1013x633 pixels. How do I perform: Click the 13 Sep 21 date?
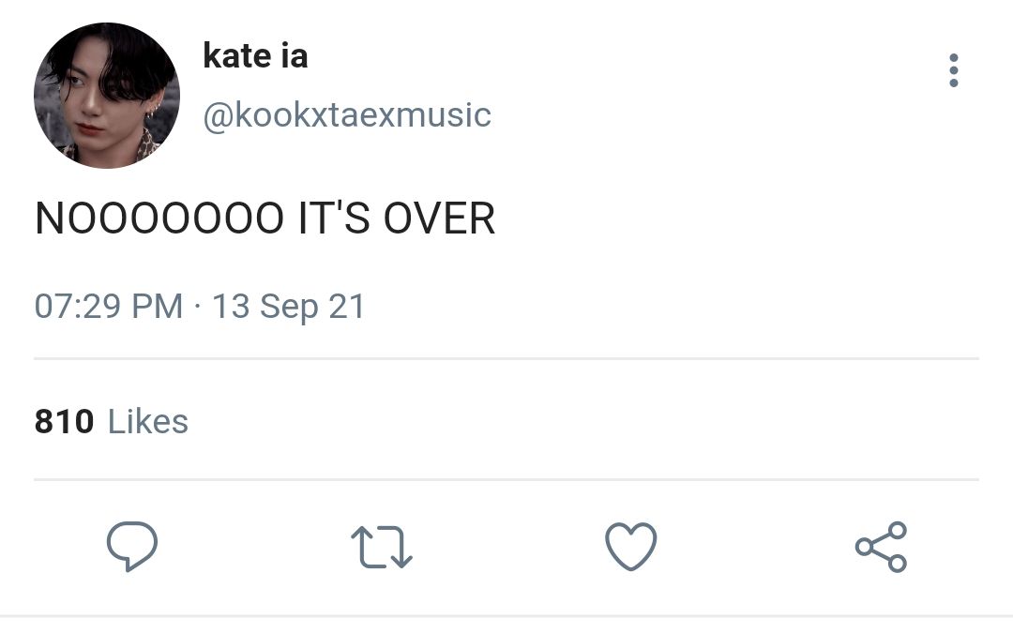(x=289, y=307)
